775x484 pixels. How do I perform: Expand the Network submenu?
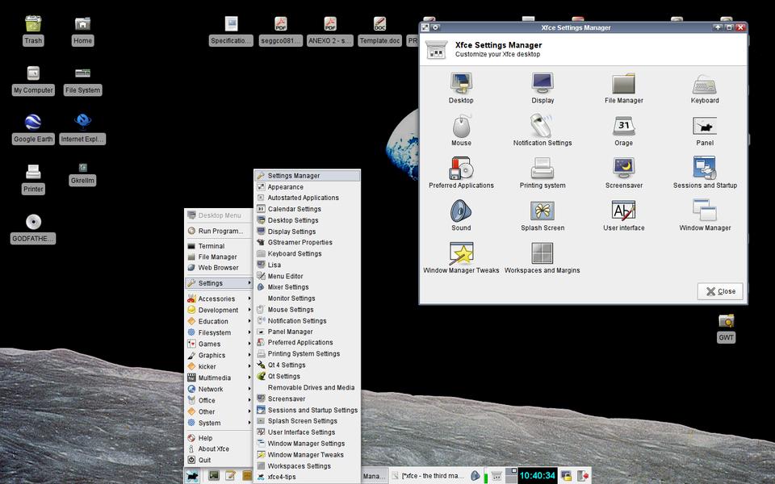(x=211, y=389)
